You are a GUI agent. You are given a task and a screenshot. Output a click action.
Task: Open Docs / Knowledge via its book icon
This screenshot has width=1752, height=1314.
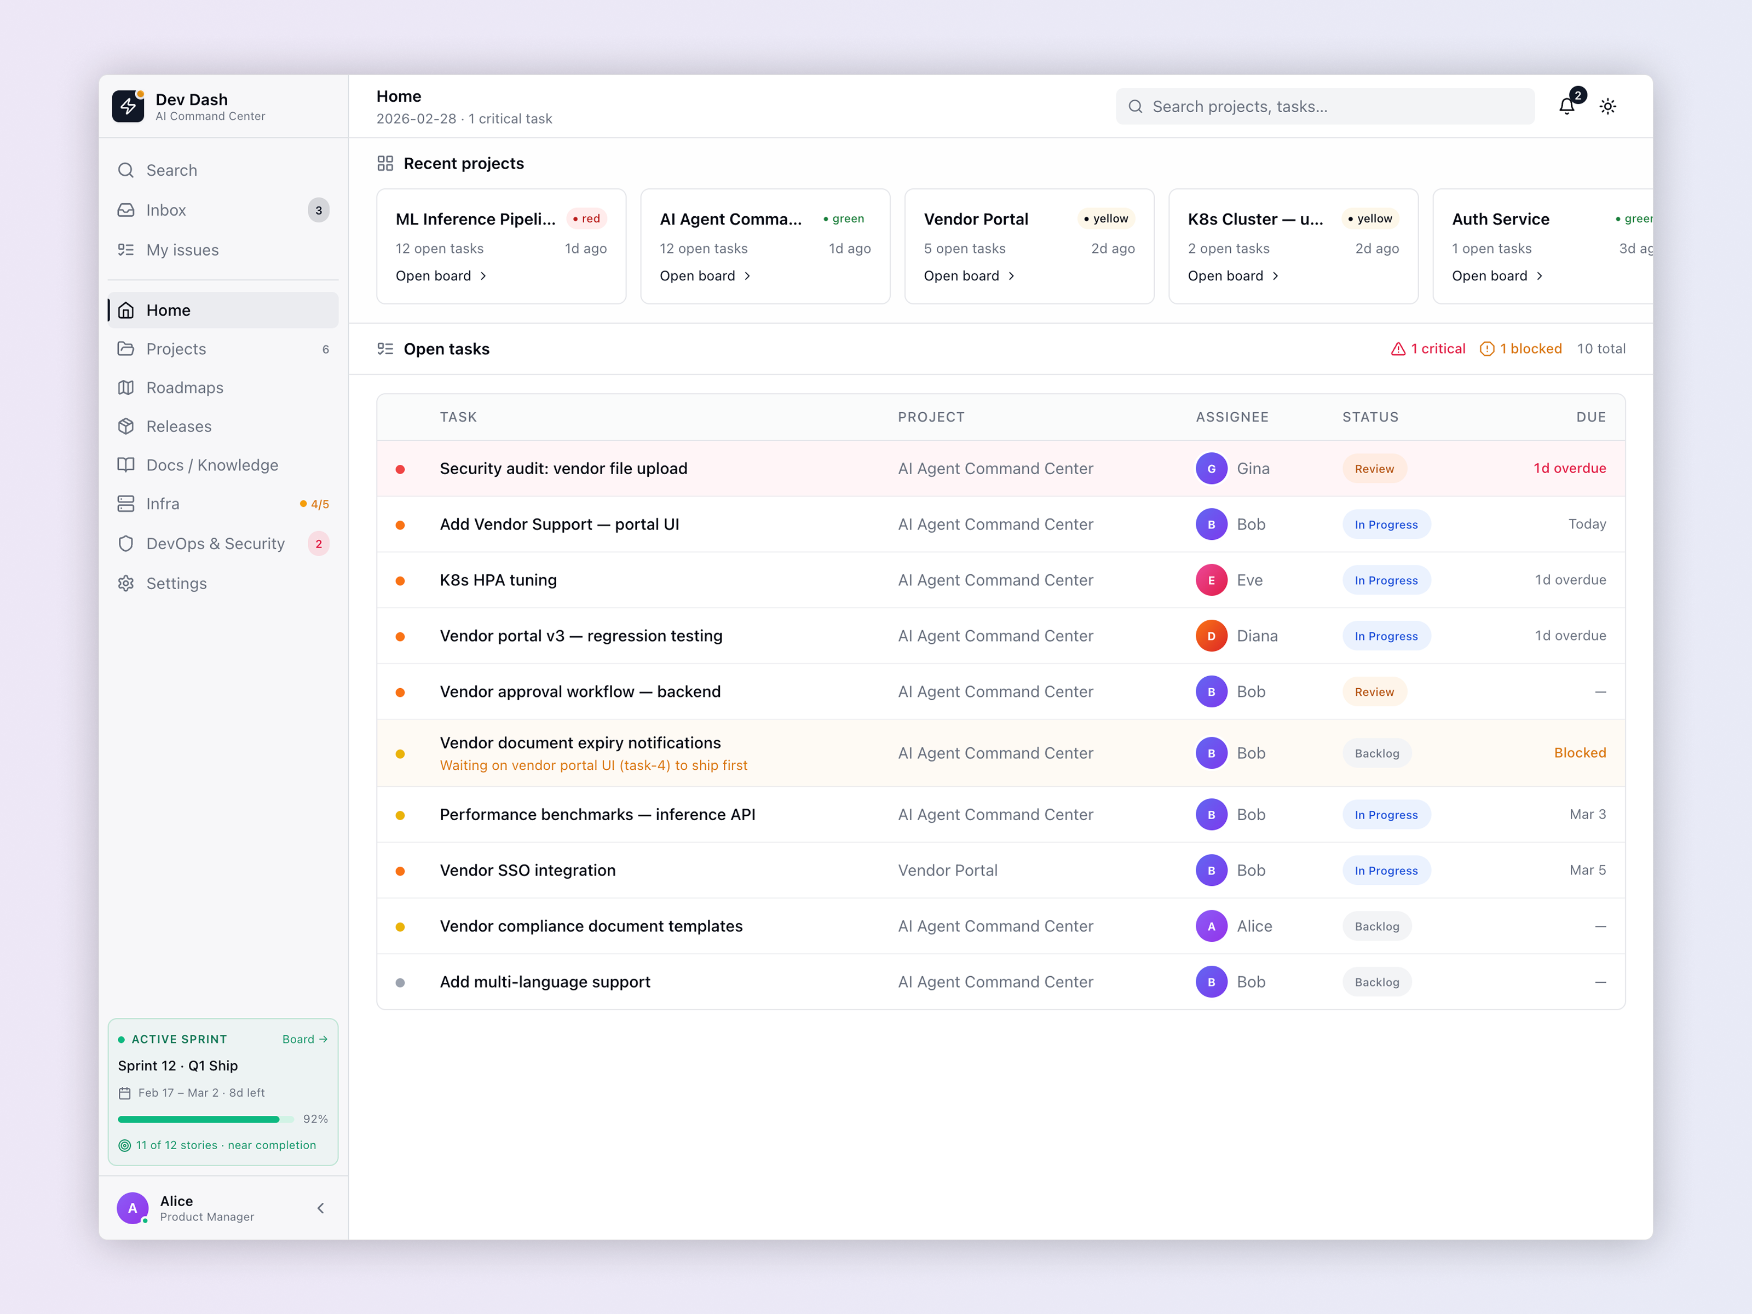click(126, 465)
